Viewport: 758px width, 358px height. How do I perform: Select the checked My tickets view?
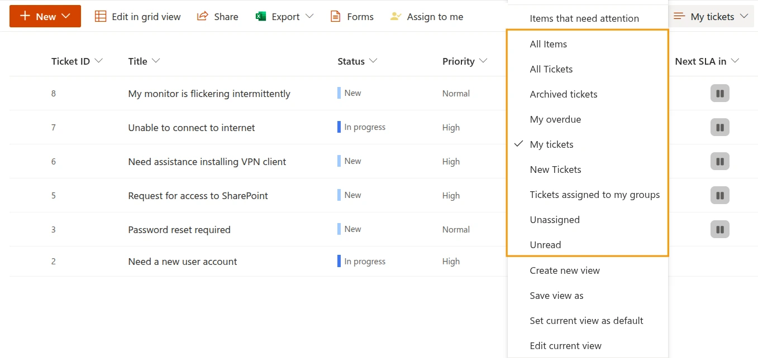pyautogui.click(x=551, y=144)
